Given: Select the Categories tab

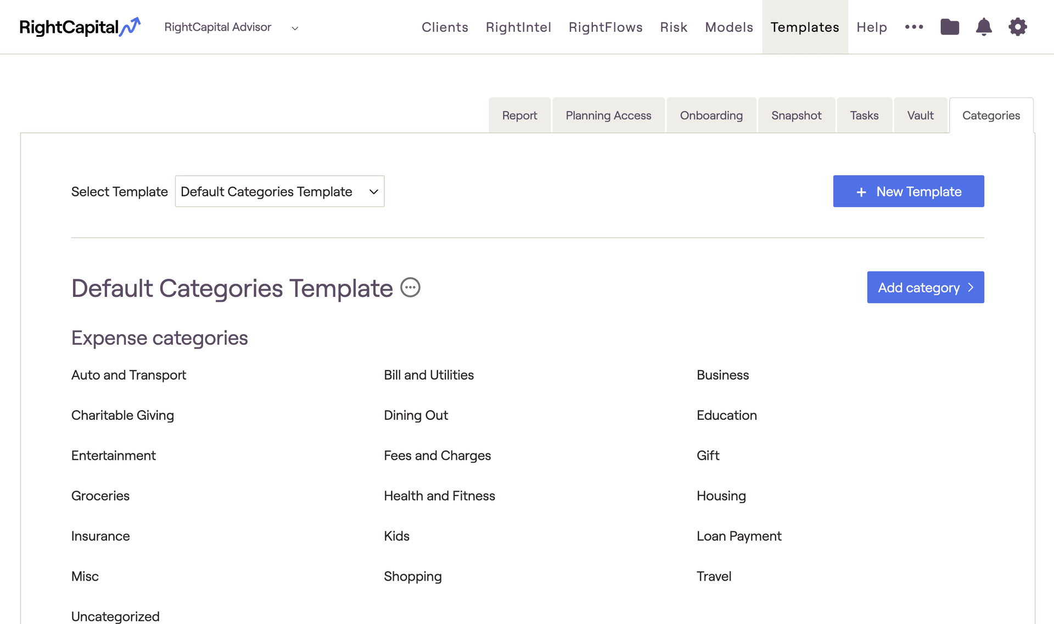Looking at the screenshot, I should coord(991,115).
